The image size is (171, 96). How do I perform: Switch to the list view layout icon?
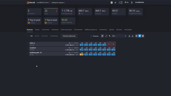137,36
